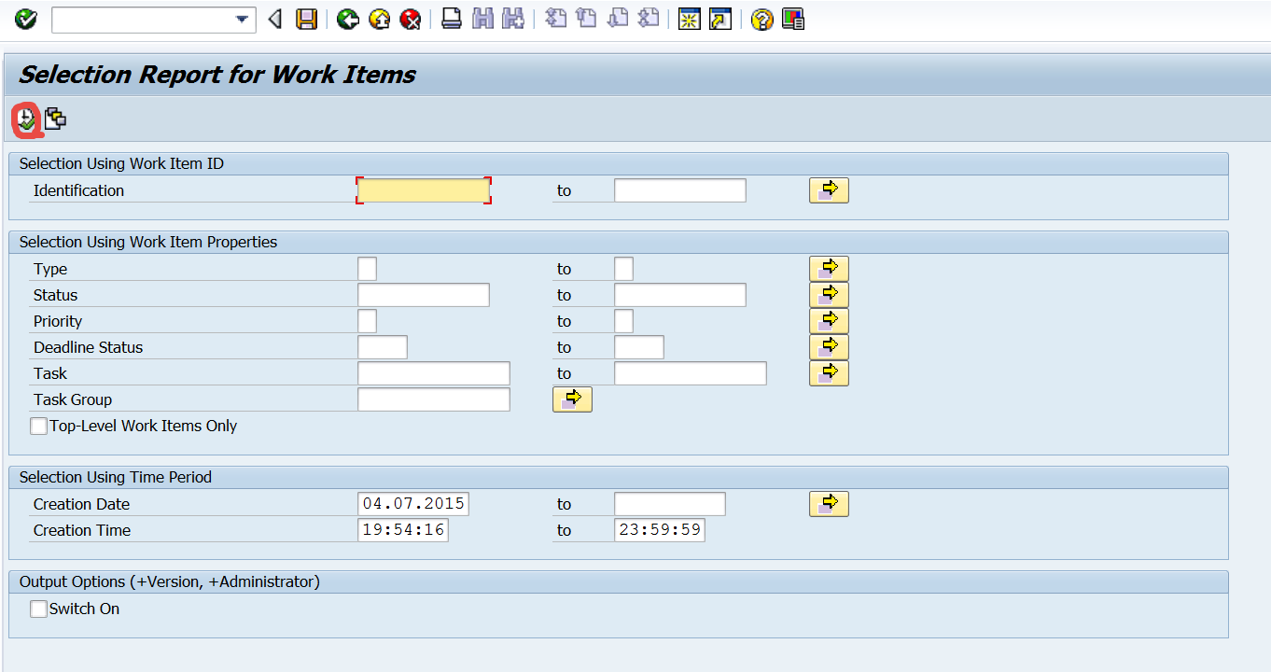Open multiple selection for Task Group
Viewport: 1271px width, 672px height.
(x=572, y=399)
